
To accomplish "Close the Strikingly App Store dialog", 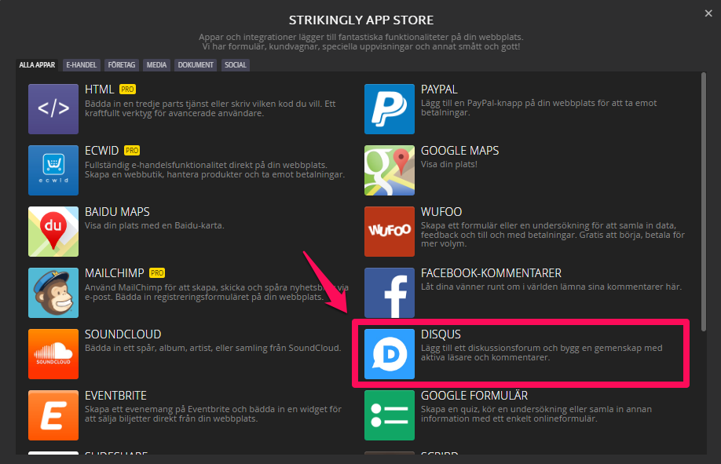I will click(708, 13).
